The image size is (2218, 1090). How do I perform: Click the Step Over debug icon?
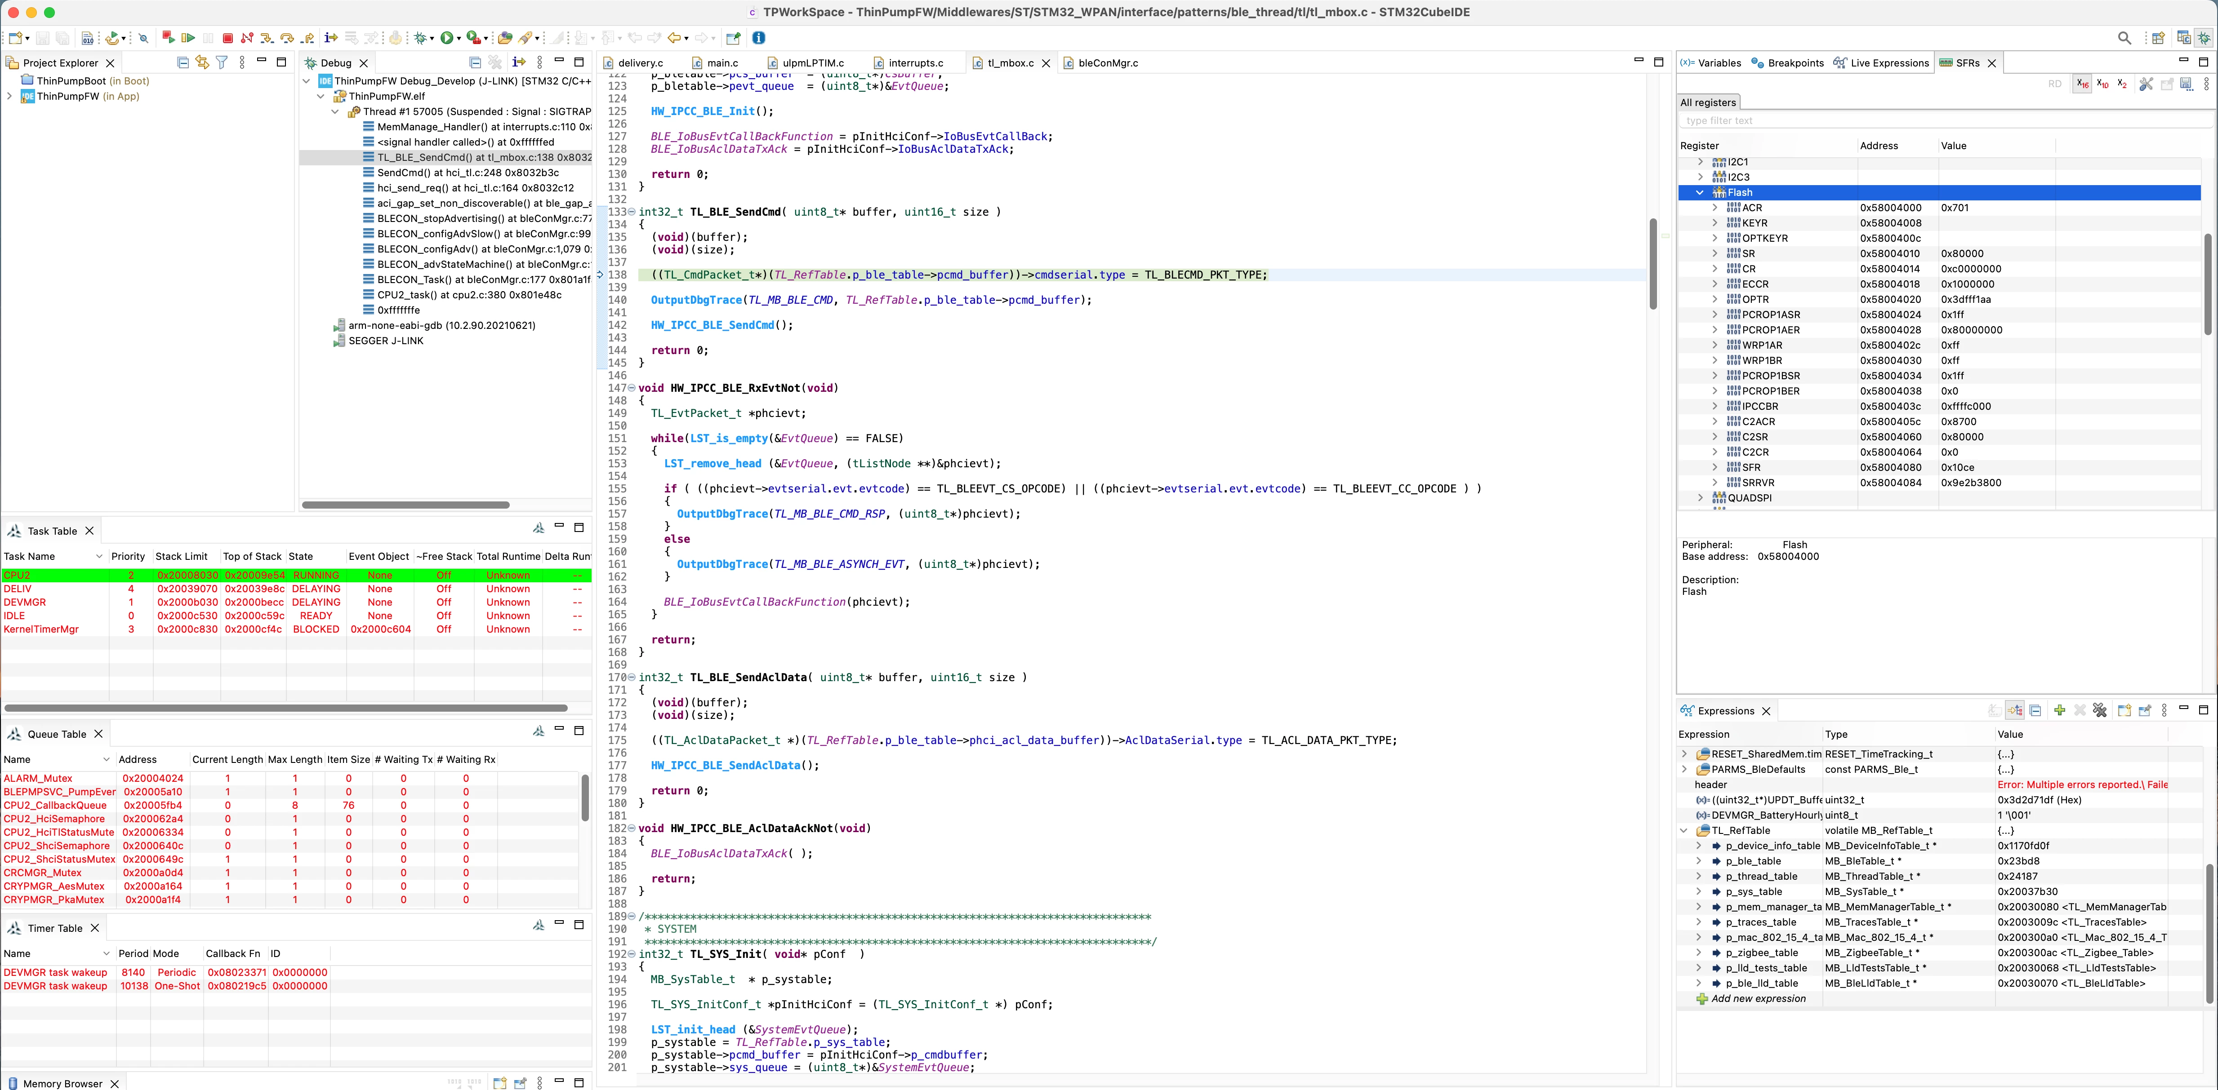pos(288,38)
